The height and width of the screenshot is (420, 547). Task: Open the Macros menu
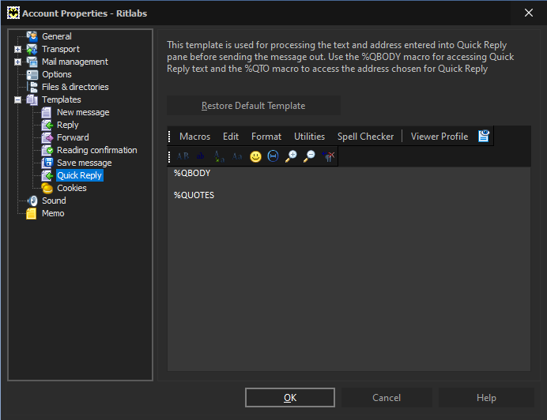coord(194,137)
